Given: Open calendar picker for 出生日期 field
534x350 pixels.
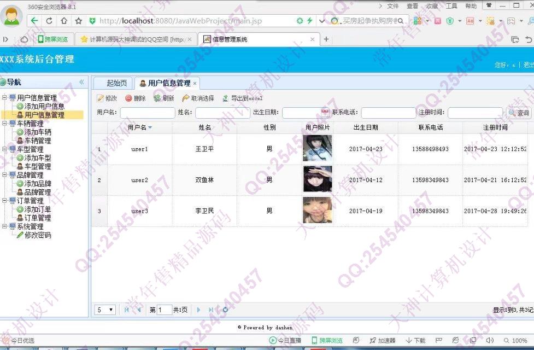Looking at the screenshot, I should (x=325, y=112).
